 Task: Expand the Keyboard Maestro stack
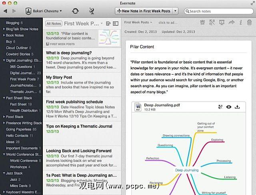[4, 192]
